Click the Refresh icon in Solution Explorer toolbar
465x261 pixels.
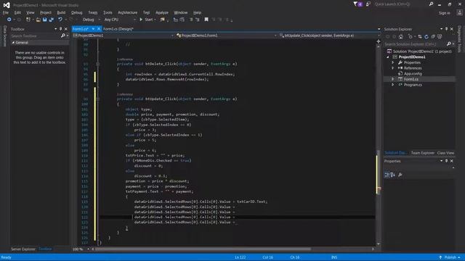[426, 37]
